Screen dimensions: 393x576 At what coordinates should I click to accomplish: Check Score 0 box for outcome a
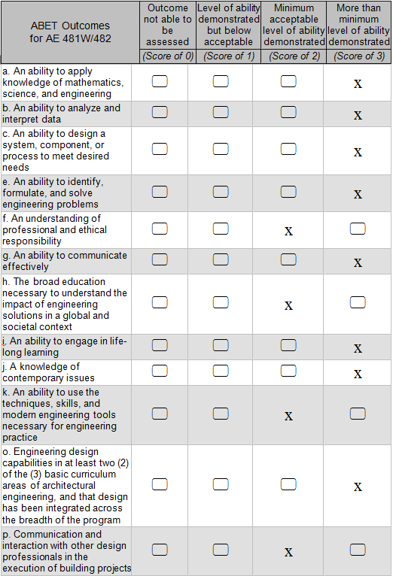(x=160, y=81)
